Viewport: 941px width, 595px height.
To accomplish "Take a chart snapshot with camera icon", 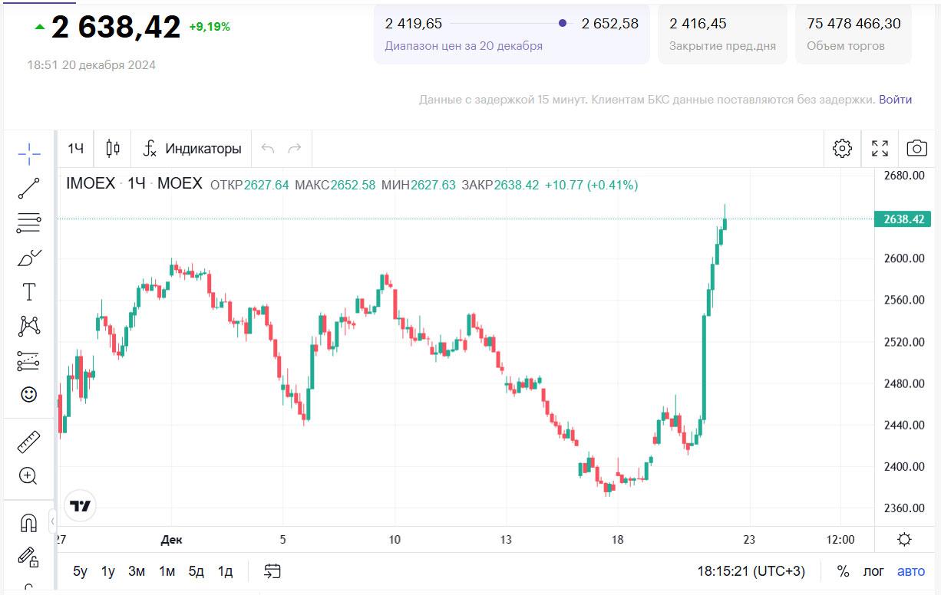I will (x=916, y=149).
